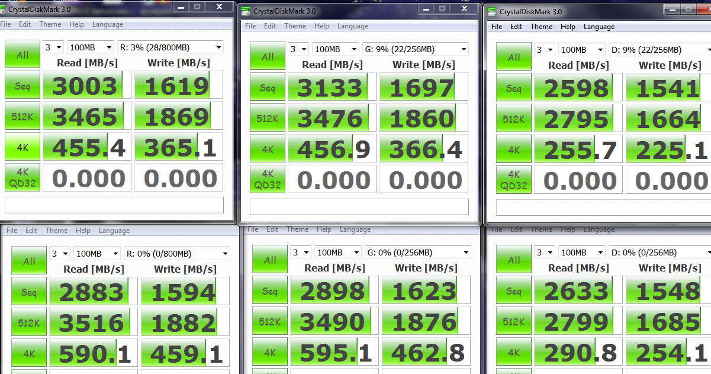
Task: Start the Seq test in the R: 3% window
Action: coord(22,86)
